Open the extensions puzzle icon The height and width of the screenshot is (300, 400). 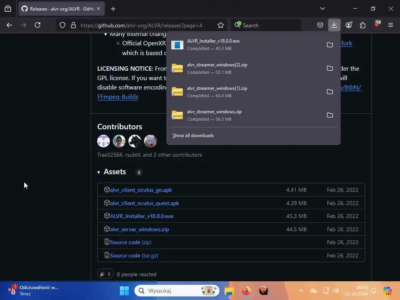362,25
